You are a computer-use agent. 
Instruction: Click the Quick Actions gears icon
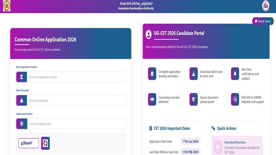(213, 128)
